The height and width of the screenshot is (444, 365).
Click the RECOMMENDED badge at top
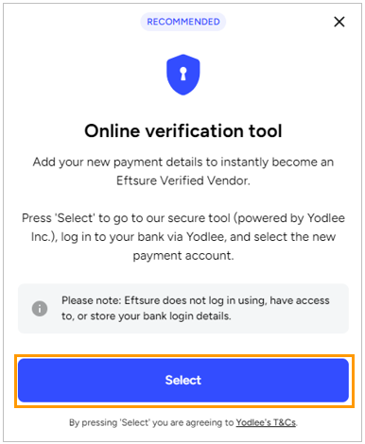coord(183,22)
